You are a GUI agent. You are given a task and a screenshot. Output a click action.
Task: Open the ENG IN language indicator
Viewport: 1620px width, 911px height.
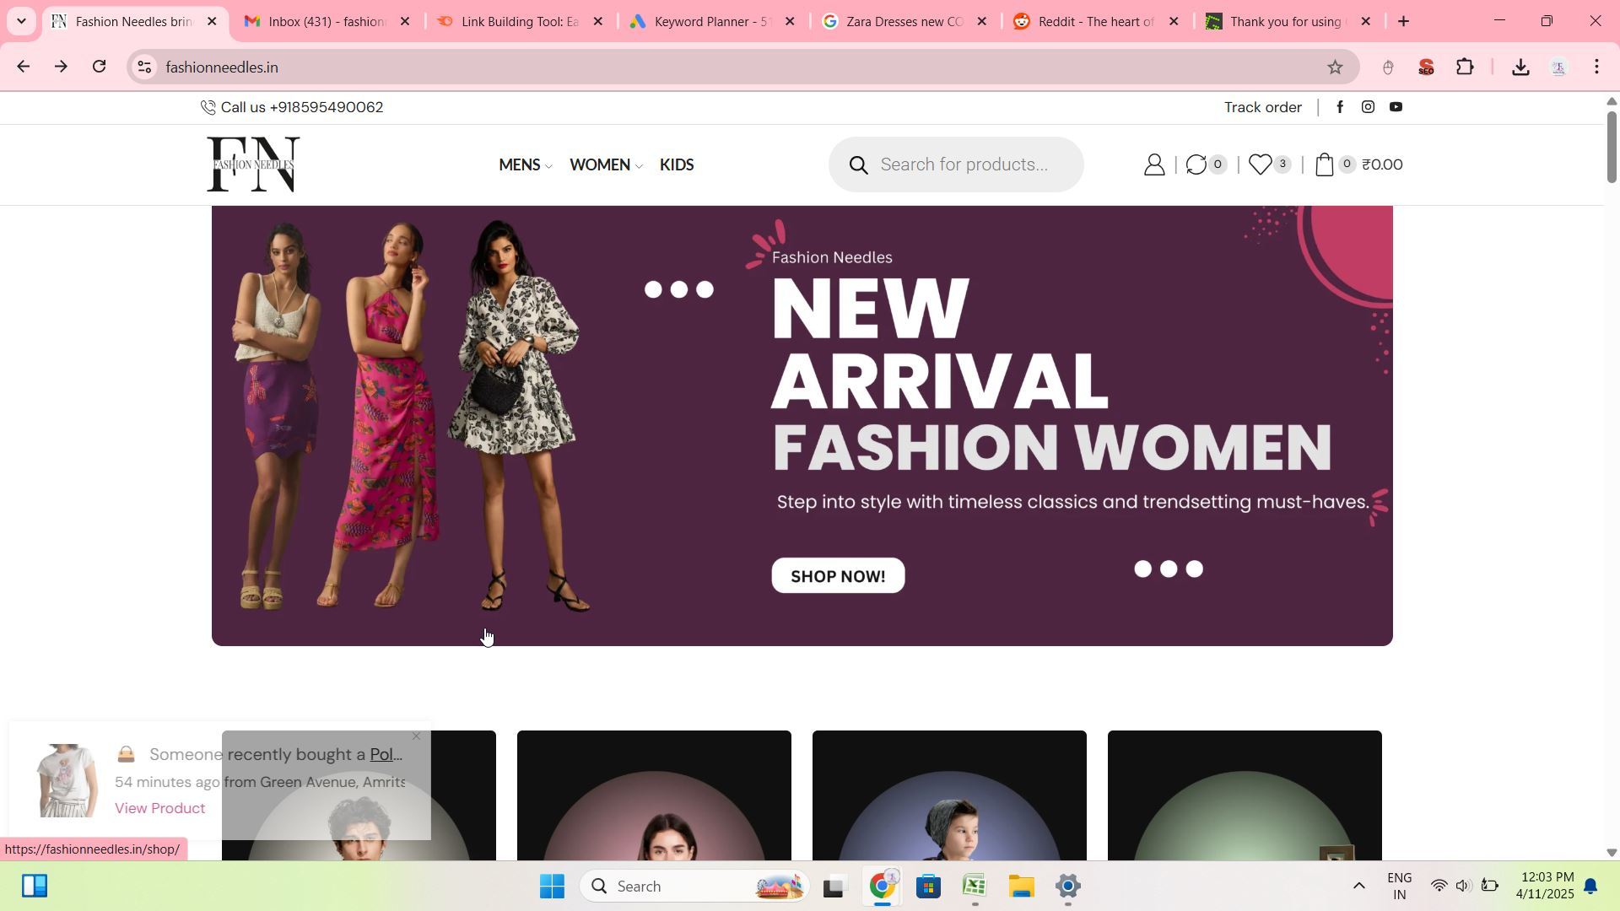[x=1400, y=887]
